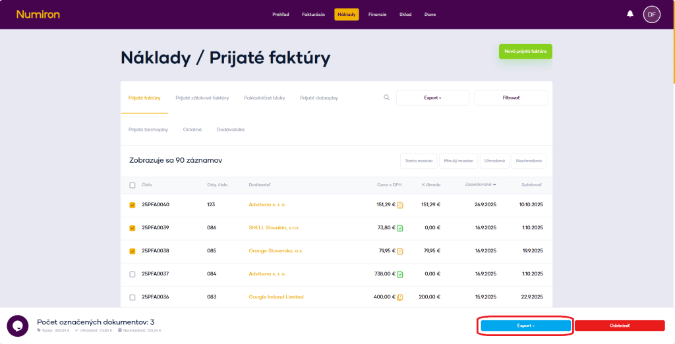
Task: Filter by Tento mesiac
Action: point(419,161)
